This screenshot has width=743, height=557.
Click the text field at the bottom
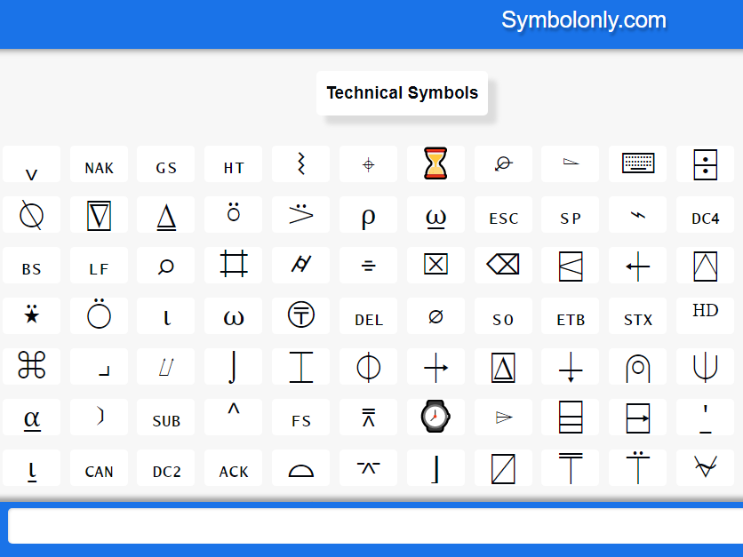click(371, 525)
